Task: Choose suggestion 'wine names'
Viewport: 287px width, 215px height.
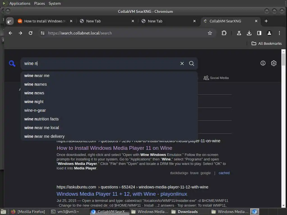Action: 109,84
